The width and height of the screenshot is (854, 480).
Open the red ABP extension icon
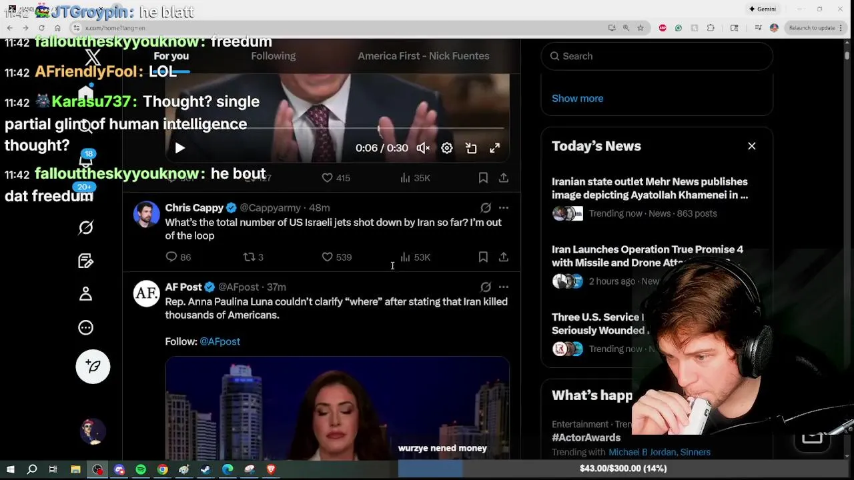coord(663,28)
